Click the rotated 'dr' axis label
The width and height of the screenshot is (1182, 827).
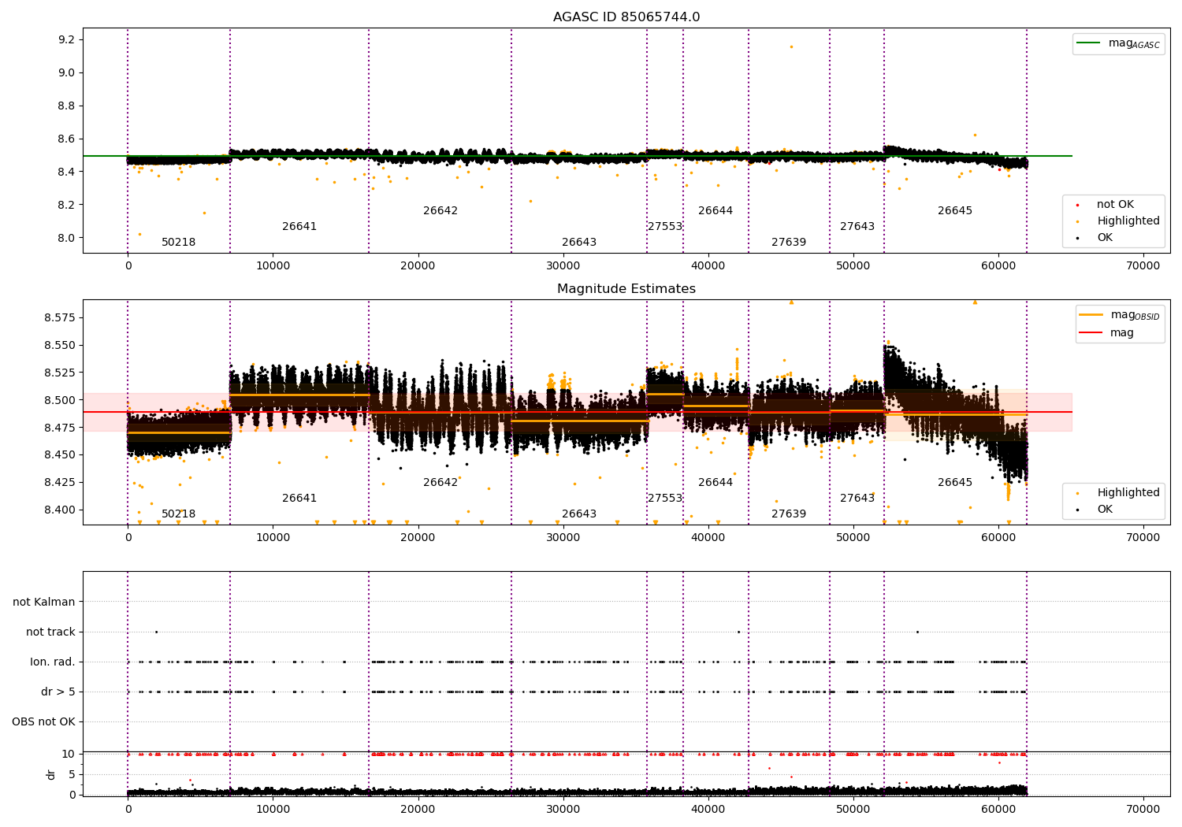tap(51, 774)
